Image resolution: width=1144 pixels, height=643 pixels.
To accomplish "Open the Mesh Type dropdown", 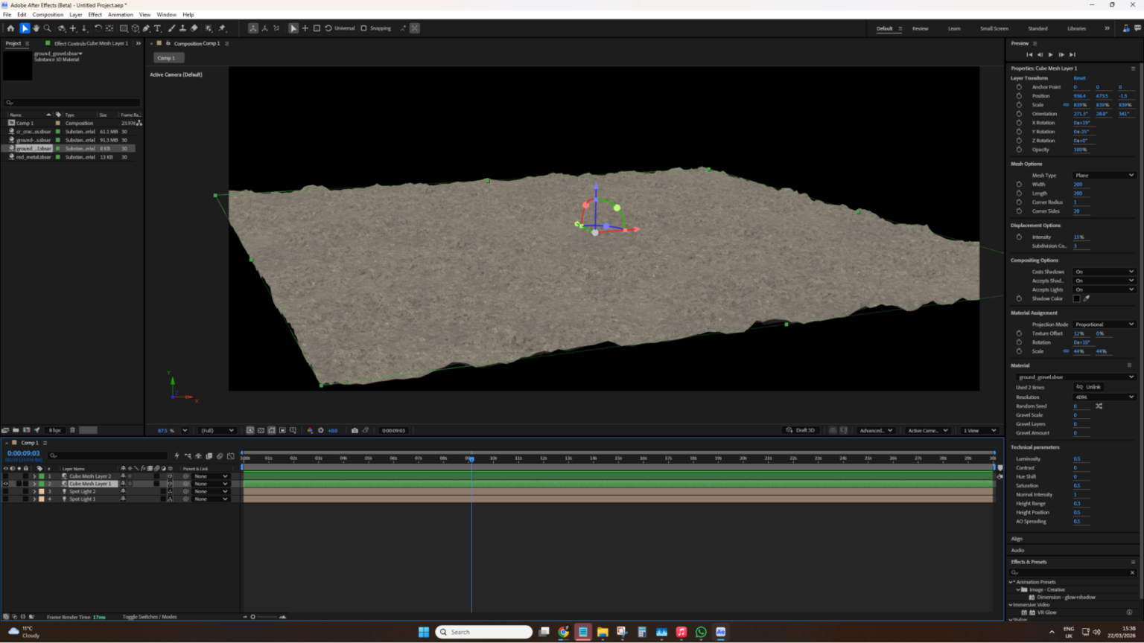I will [x=1104, y=176].
